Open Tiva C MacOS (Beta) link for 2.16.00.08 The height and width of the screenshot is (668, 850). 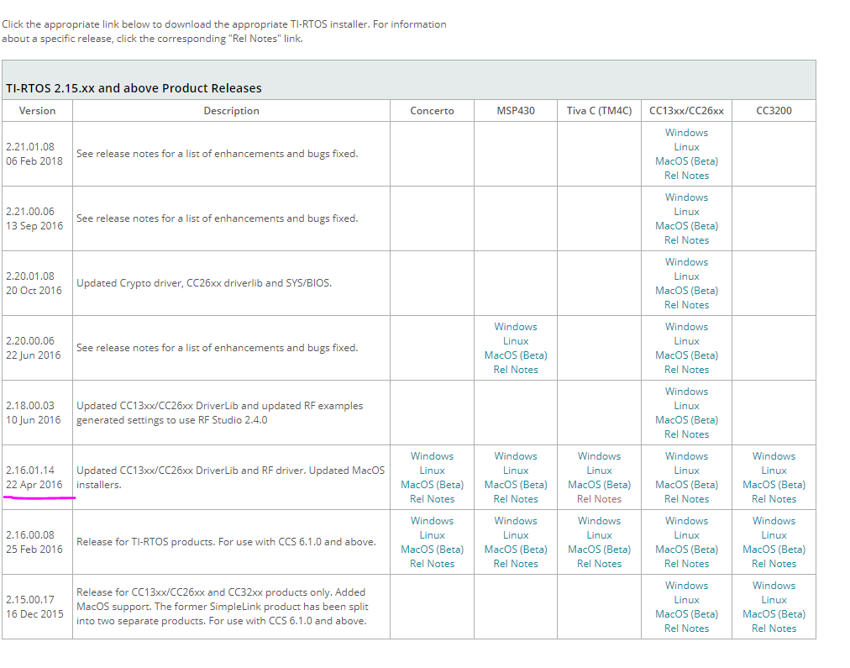pyautogui.click(x=599, y=550)
